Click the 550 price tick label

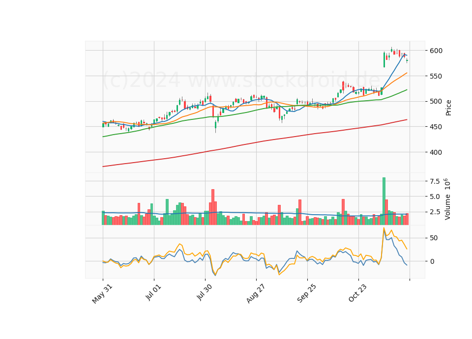(436, 76)
